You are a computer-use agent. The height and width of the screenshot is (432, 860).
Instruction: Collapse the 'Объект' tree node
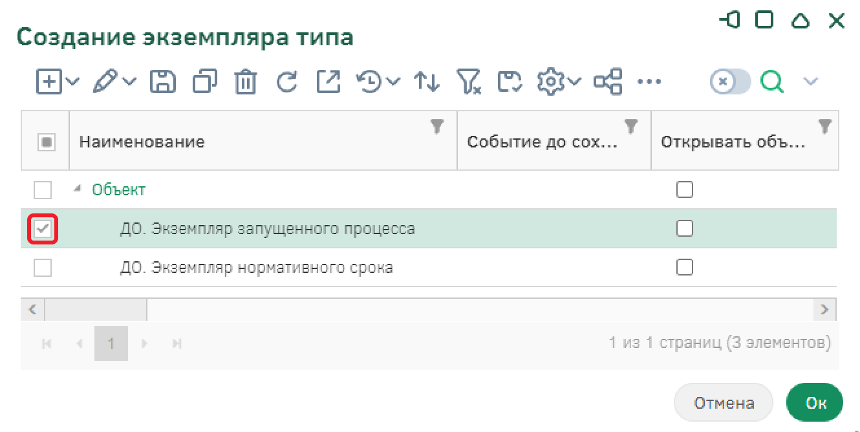coord(78,189)
